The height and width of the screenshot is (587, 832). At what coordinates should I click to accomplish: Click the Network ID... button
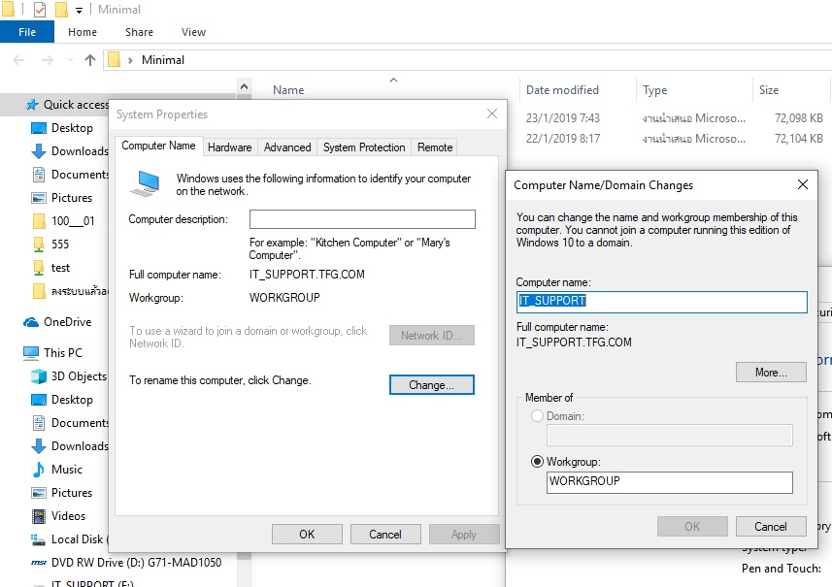(431, 335)
